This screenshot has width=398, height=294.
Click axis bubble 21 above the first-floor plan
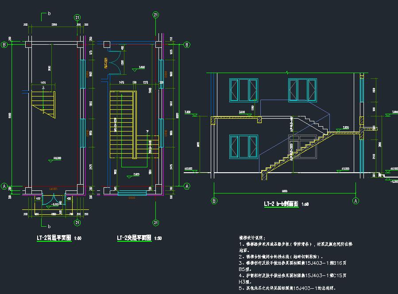pyautogui.click(x=77, y=18)
